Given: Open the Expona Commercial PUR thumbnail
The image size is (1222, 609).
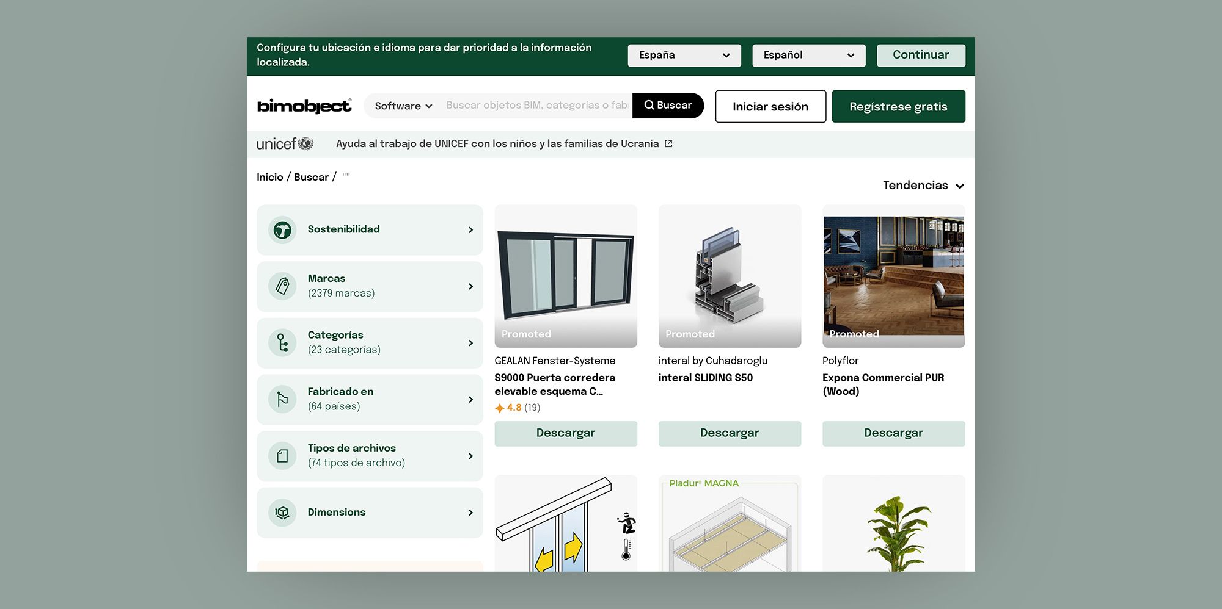Looking at the screenshot, I should 893,276.
